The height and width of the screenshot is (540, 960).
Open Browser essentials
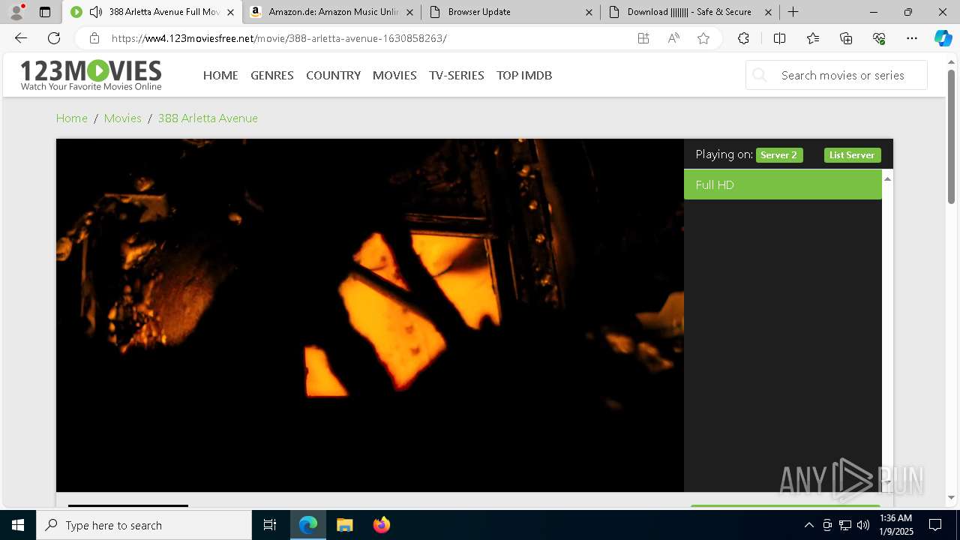879,38
